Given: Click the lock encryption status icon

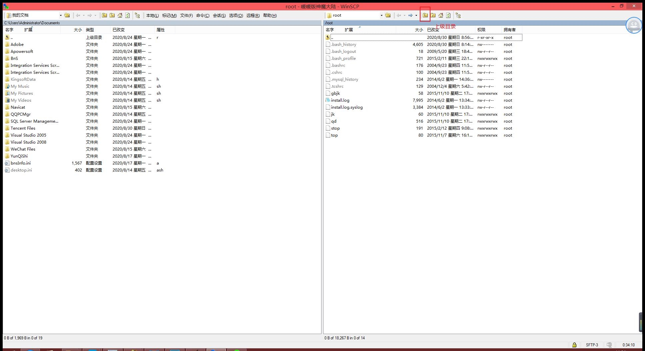Looking at the screenshot, I should (x=574, y=345).
